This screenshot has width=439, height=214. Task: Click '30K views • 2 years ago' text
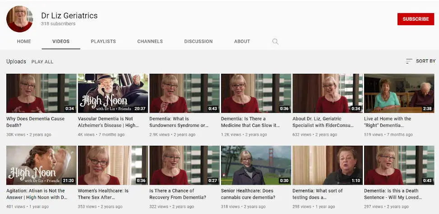pyautogui.click(x=29, y=134)
